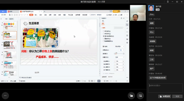Focus the chat message input box

point(165,88)
